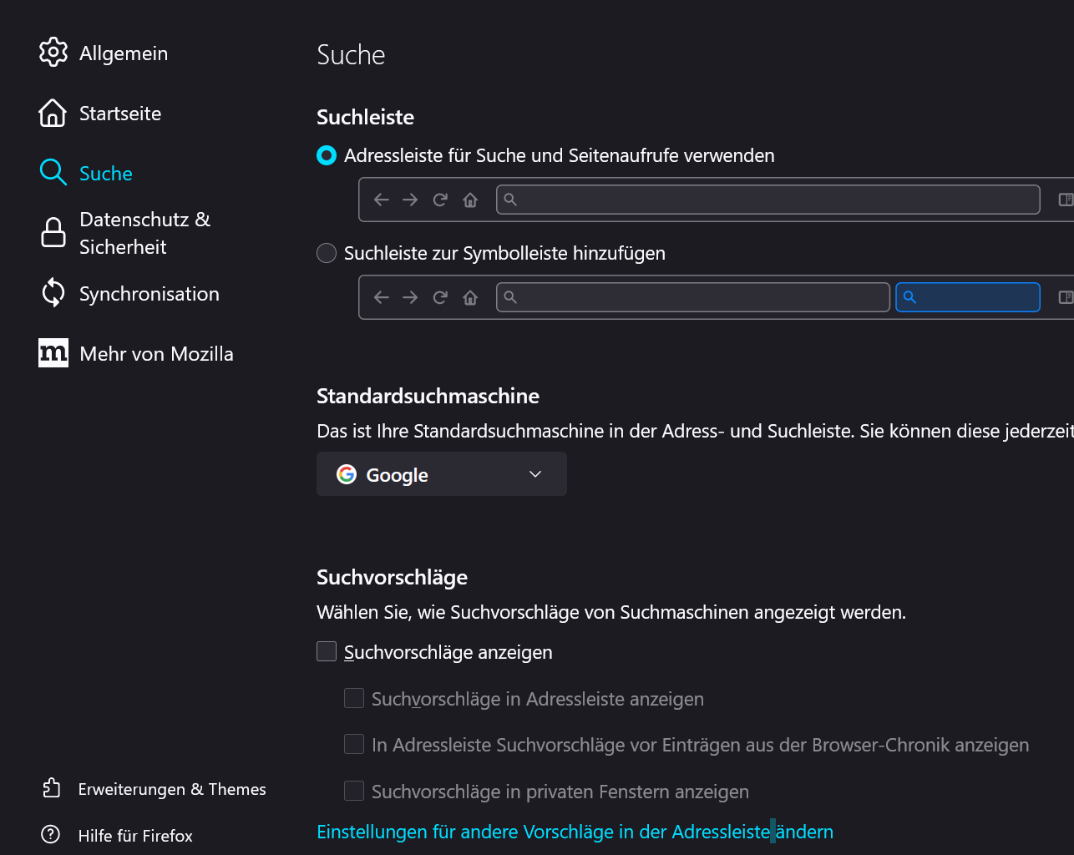Open the Google default search engine dropdown
Image resolution: width=1074 pixels, height=855 pixels.
[442, 474]
